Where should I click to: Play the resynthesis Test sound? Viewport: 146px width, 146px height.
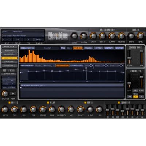pos(13,93)
